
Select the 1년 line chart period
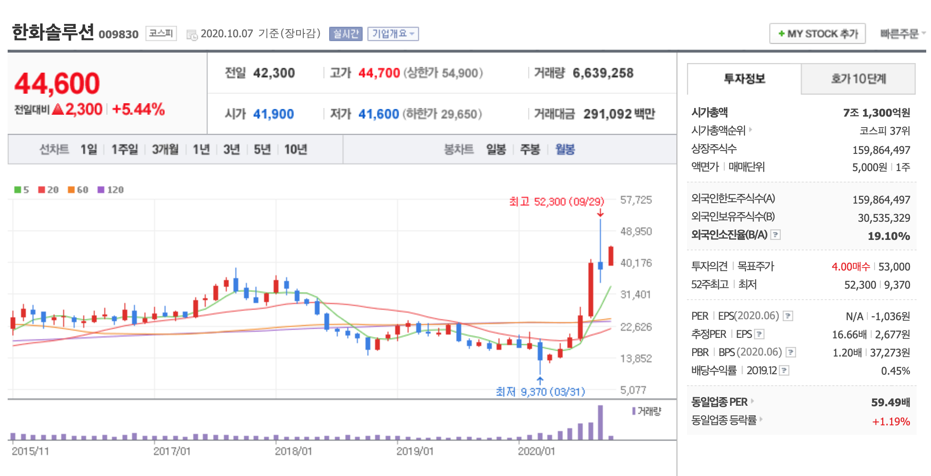point(201,150)
